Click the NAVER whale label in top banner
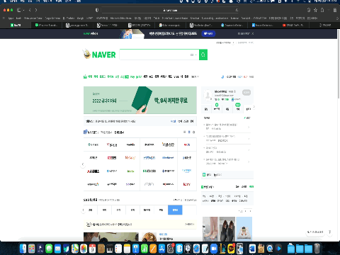 [x=91, y=33]
